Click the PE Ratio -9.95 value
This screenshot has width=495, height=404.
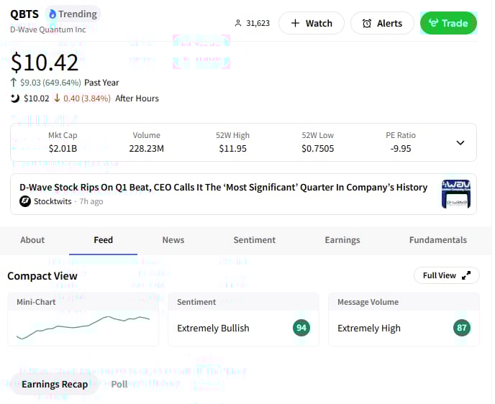401,149
